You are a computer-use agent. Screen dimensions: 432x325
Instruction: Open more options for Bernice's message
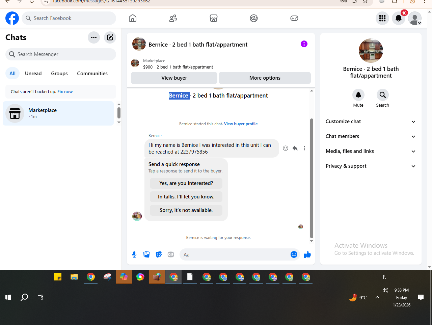(304, 148)
